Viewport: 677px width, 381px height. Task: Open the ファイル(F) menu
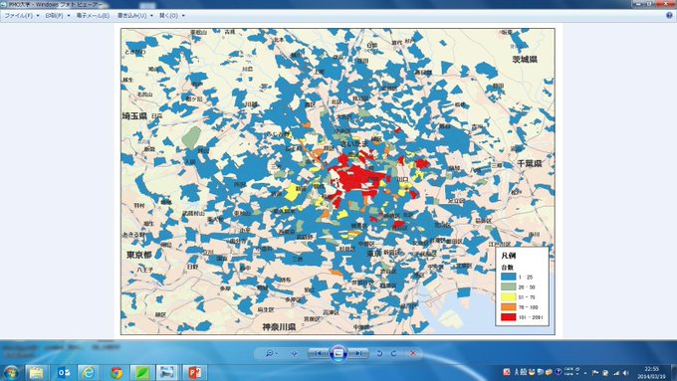[21, 16]
